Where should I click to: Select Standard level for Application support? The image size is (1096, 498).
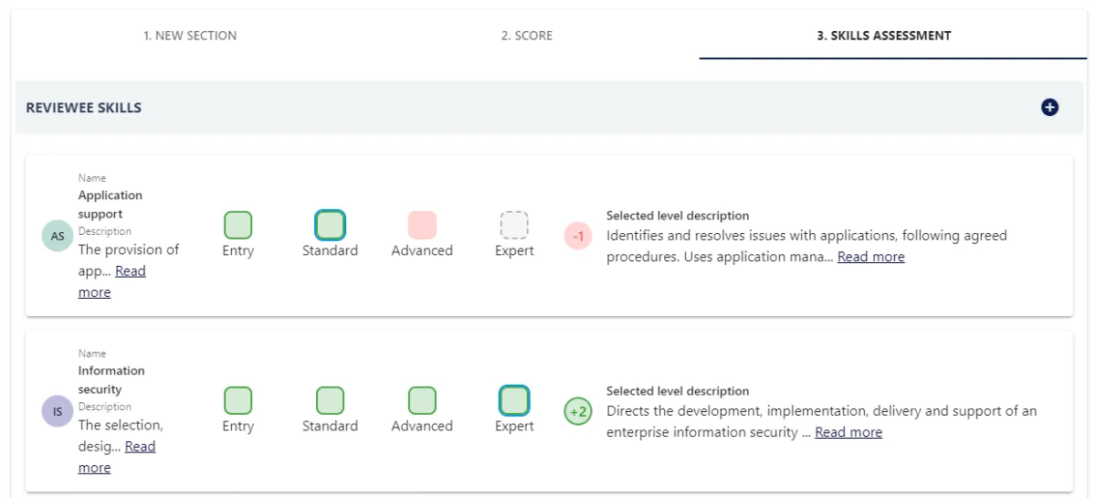330,225
